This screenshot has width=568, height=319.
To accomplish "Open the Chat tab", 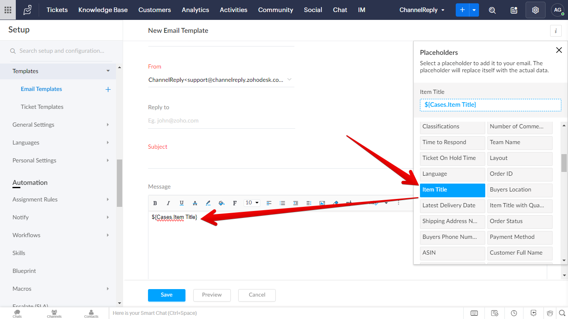I will coord(340,10).
